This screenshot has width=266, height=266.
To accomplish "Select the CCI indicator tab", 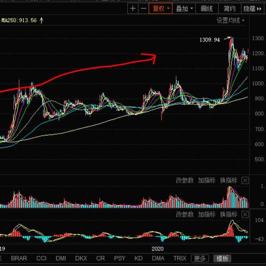I will (42, 258).
